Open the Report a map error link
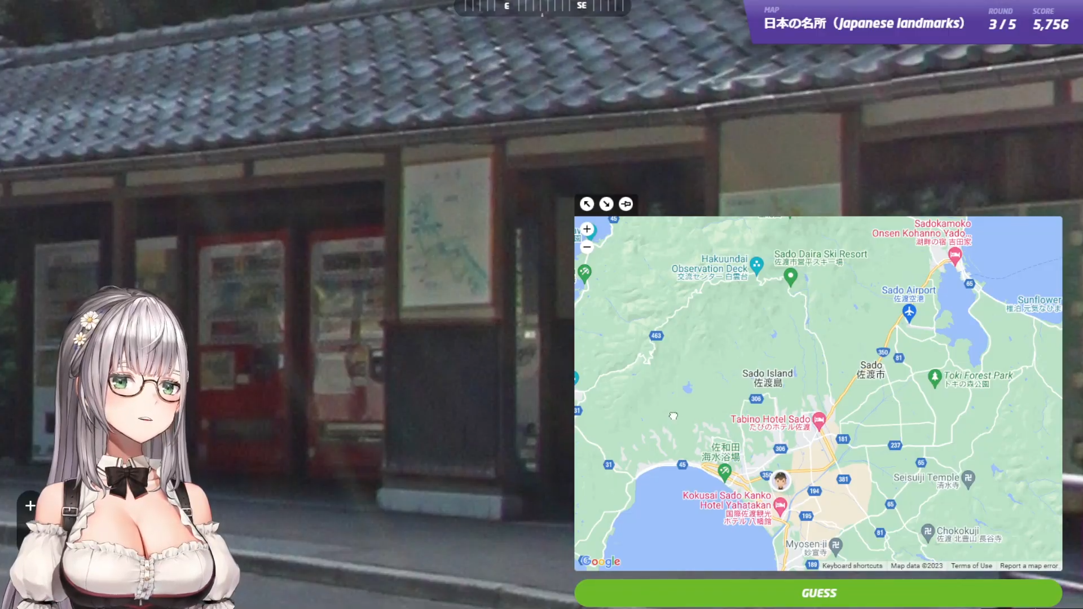The height and width of the screenshot is (609, 1083). [x=1028, y=566]
